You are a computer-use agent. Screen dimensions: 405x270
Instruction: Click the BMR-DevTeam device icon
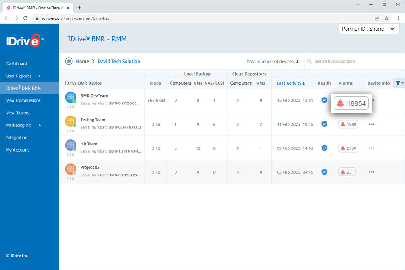coord(71,97)
